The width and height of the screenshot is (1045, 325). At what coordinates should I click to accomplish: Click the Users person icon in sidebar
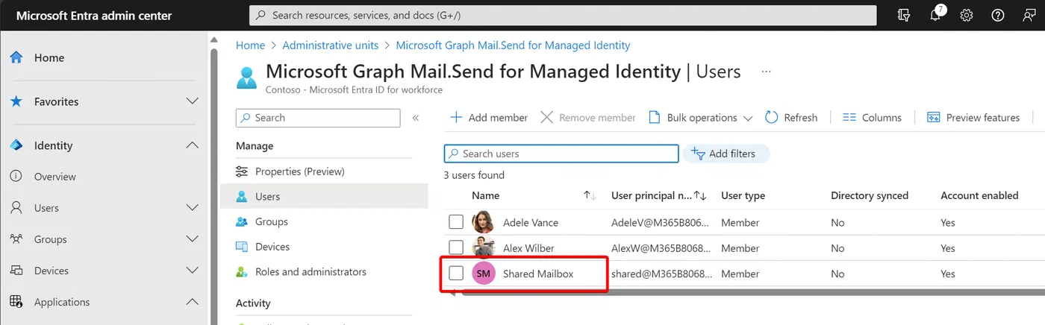16,208
